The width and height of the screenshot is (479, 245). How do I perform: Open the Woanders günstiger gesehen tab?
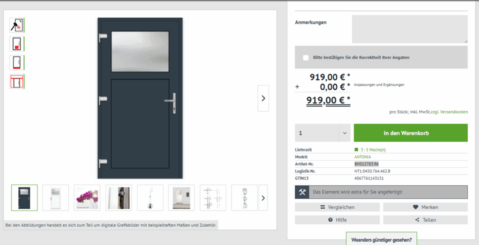click(381, 239)
